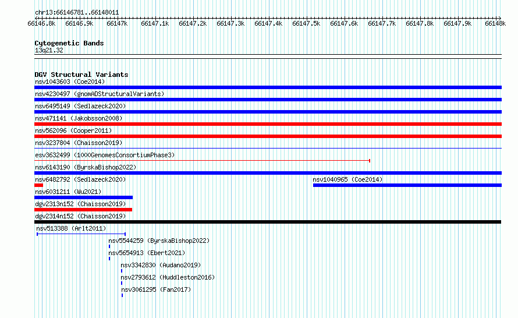The image size is (518, 318).
Task: Select the red bar under dgv2313n152
Action: coord(83,210)
